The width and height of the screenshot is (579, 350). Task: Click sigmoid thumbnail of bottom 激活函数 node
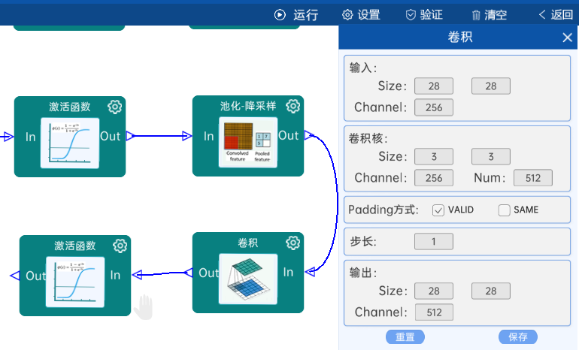tap(75, 282)
